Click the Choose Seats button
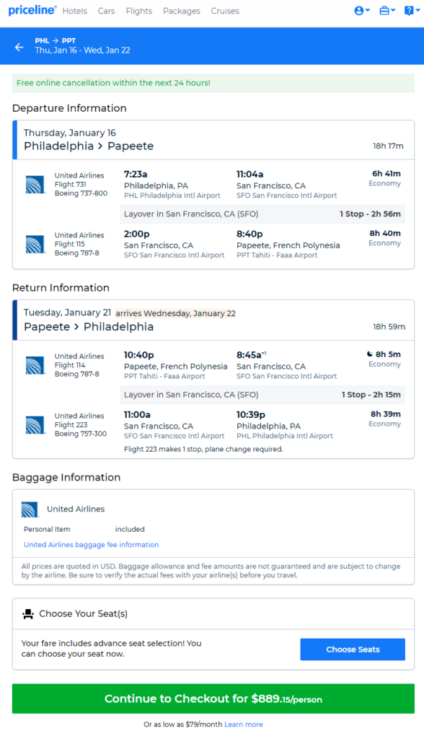This screenshot has width=424, height=739. pyautogui.click(x=353, y=650)
